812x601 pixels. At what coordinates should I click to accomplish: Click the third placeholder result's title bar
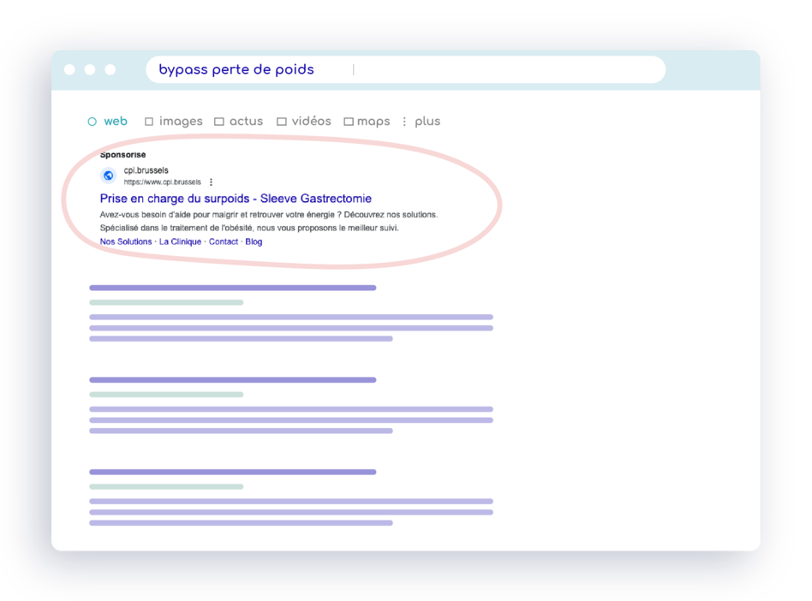pos(232,472)
